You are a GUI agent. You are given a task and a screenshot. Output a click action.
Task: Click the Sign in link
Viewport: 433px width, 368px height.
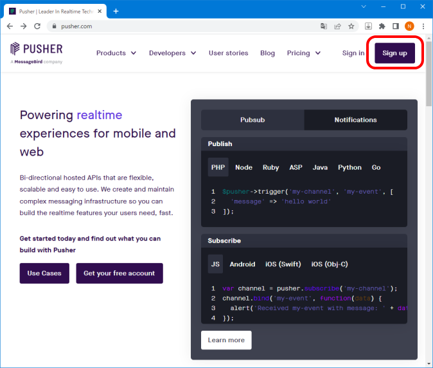click(x=353, y=53)
